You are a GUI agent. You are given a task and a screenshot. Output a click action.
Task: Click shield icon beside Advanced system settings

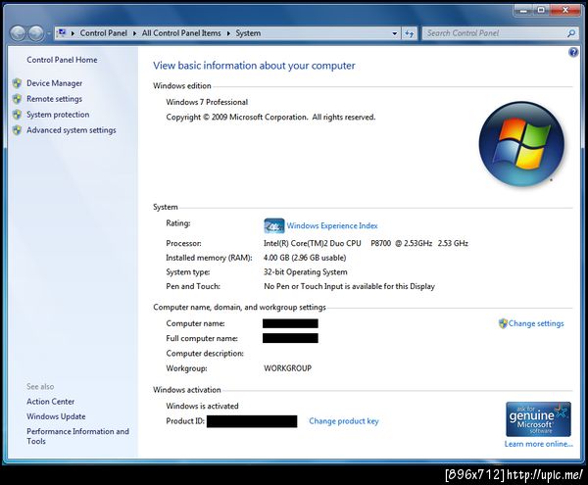click(x=17, y=130)
